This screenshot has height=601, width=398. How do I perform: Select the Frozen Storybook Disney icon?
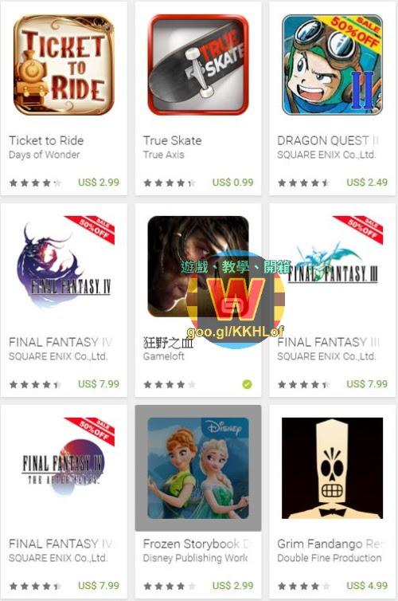(x=198, y=468)
